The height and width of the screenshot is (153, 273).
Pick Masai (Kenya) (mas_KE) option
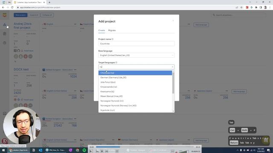click(x=135, y=96)
